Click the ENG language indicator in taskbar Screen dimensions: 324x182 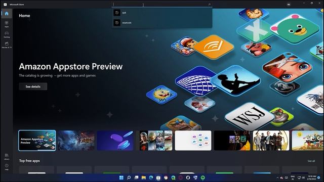tap(293, 177)
